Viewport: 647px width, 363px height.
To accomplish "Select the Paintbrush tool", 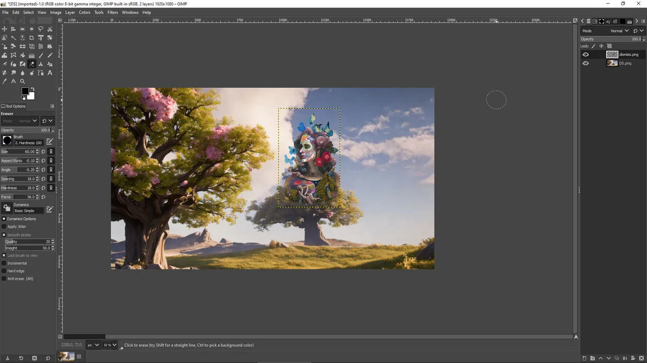I will pyautogui.click(x=40, y=55).
